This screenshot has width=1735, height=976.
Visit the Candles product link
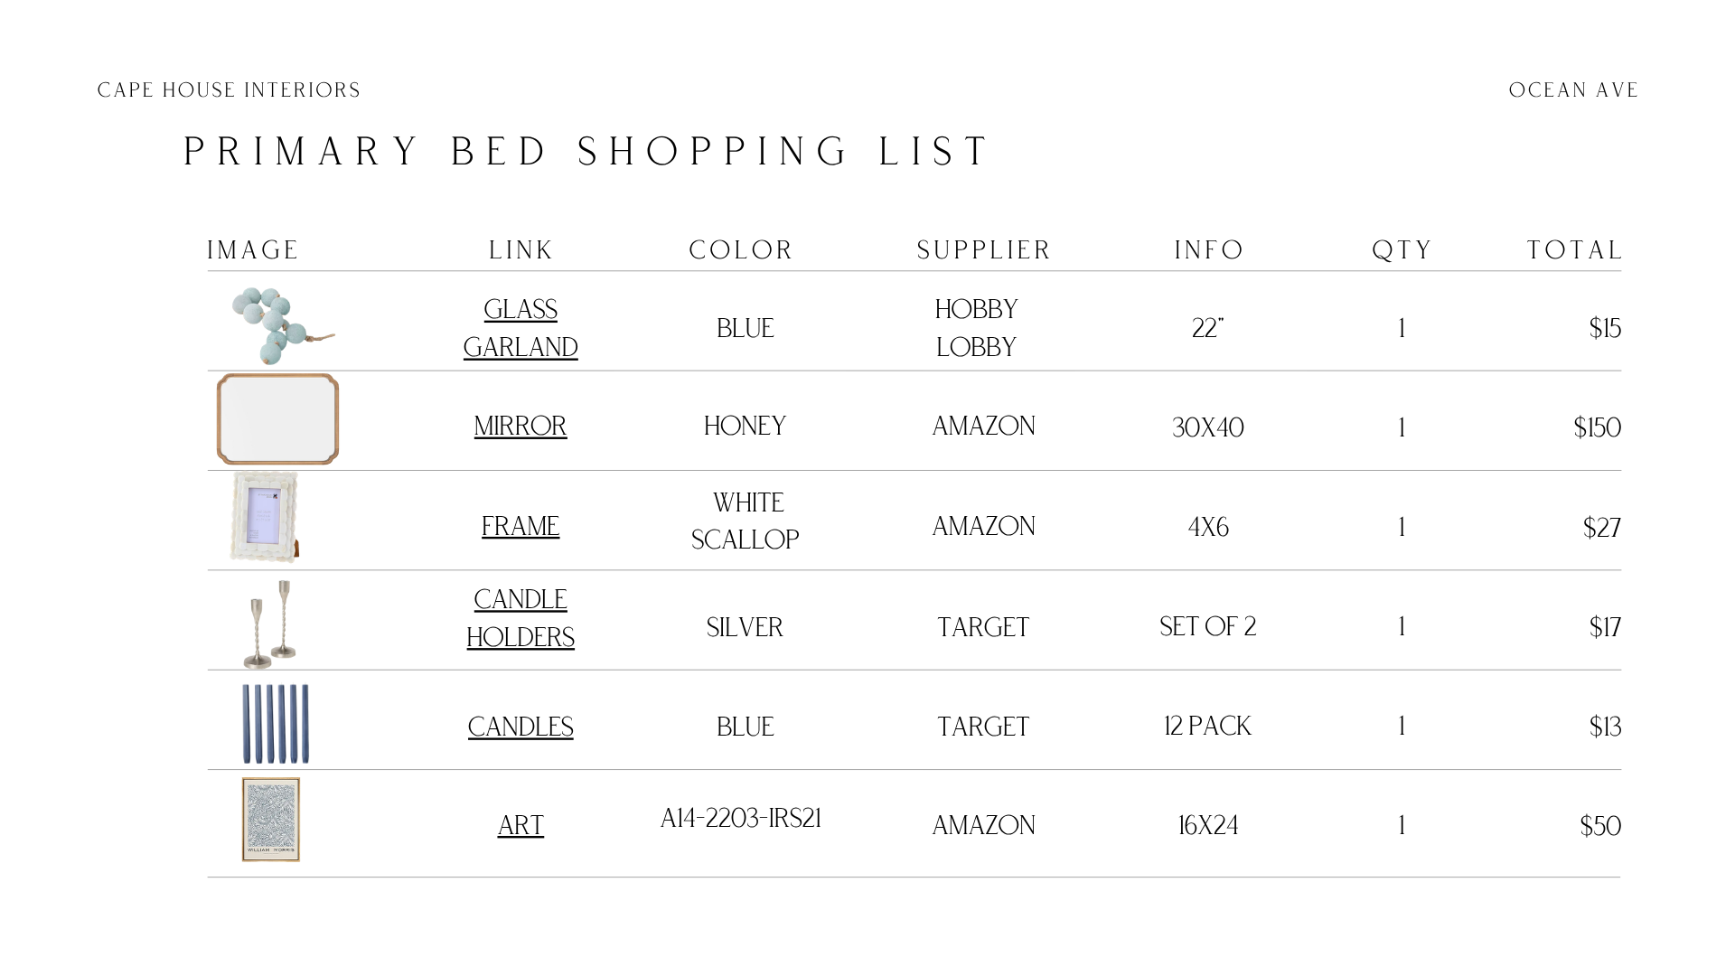point(520,727)
